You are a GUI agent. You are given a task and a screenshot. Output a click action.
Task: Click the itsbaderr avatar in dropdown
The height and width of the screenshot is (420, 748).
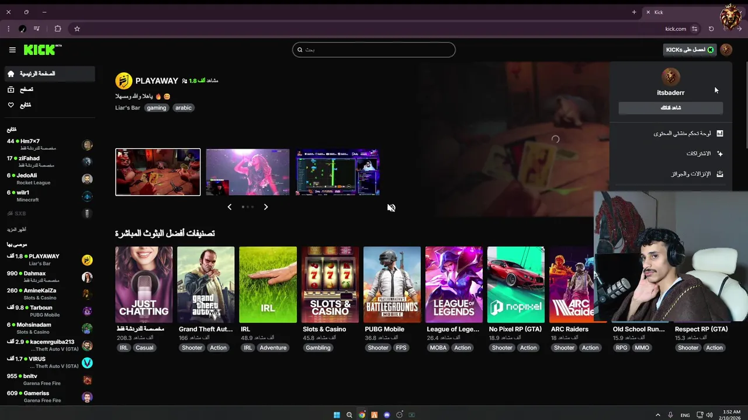point(671,76)
